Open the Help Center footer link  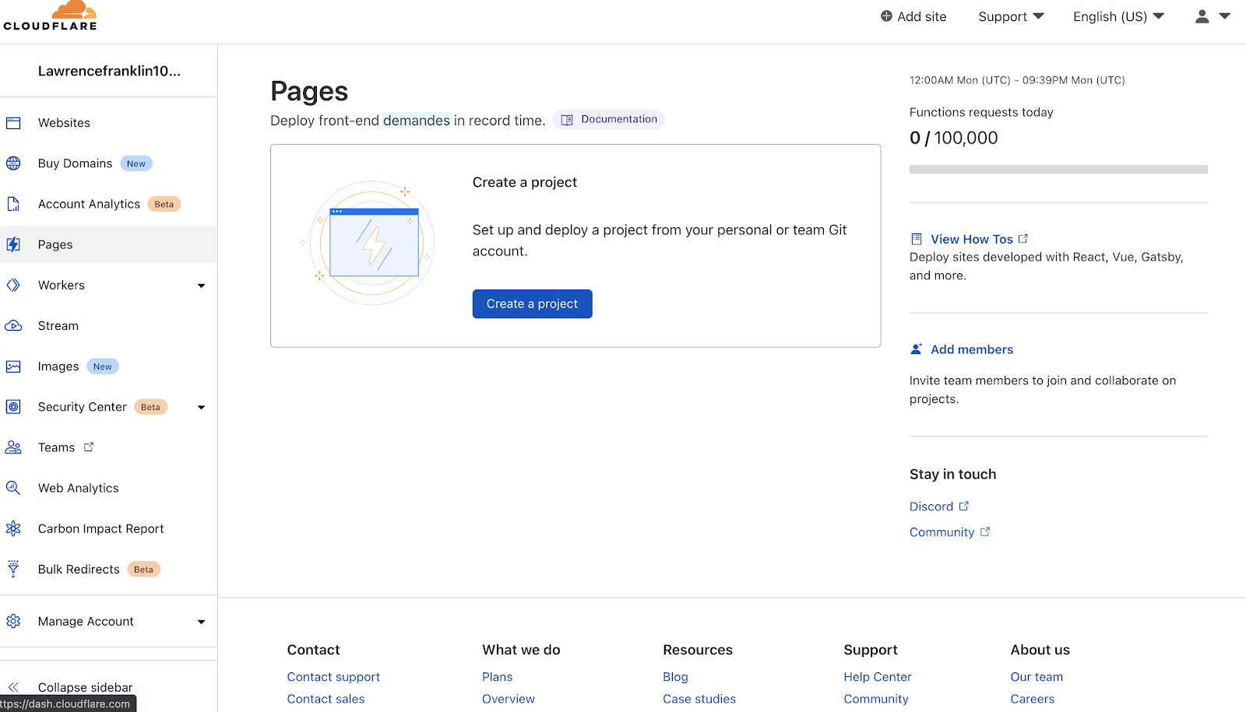click(878, 677)
